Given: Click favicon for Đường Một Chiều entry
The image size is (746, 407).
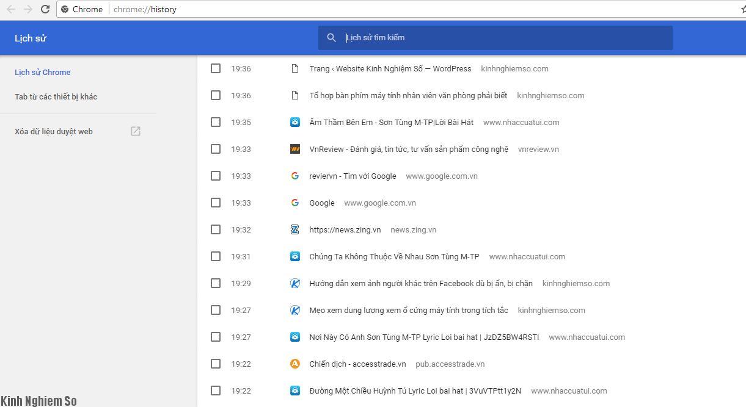Looking at the screenshot, I should click(295, 391).
